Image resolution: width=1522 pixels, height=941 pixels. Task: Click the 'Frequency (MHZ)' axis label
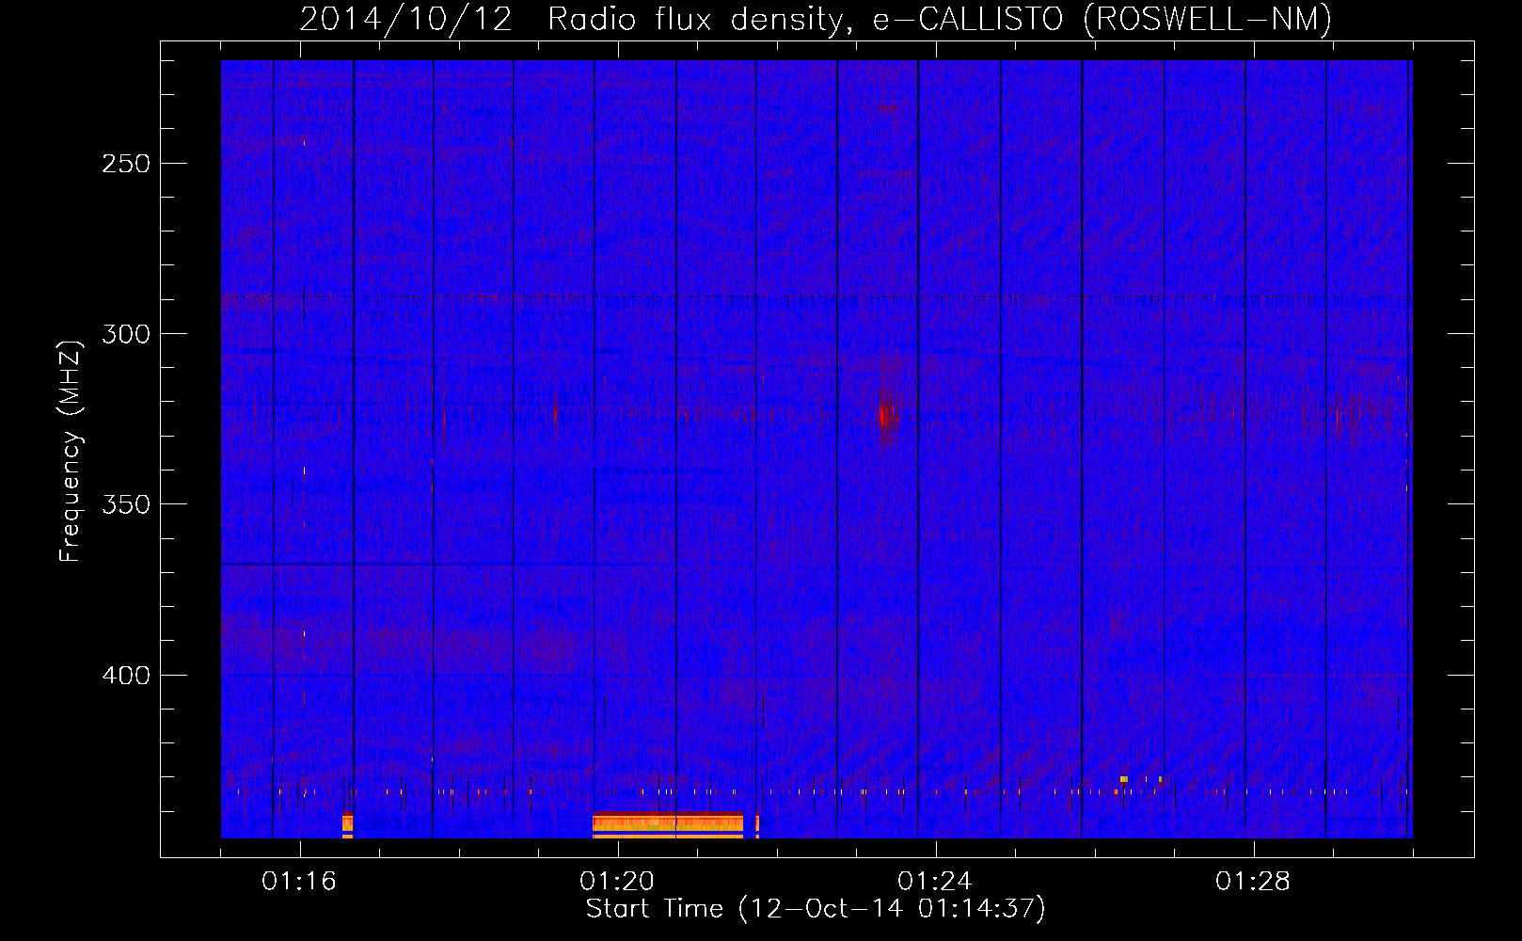coord(71,452)
